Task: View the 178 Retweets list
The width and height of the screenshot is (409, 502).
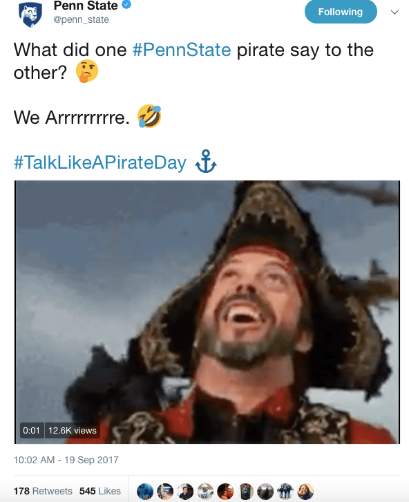Action: [x=43, y=491]
